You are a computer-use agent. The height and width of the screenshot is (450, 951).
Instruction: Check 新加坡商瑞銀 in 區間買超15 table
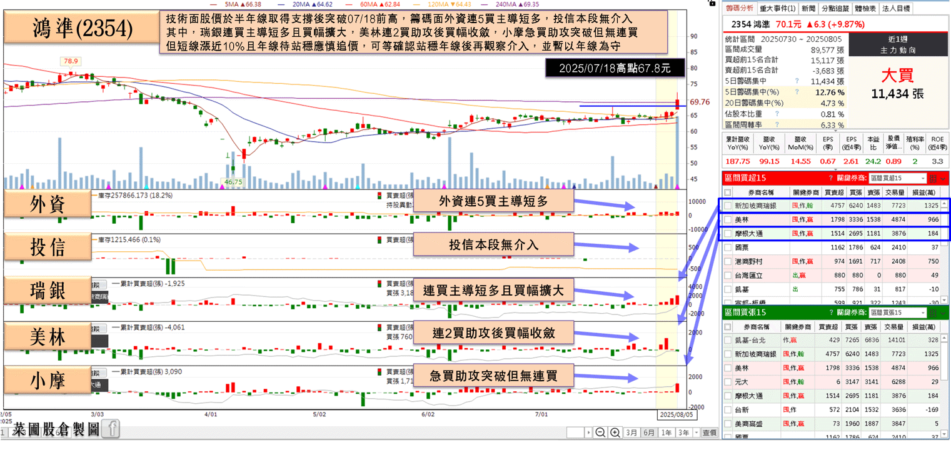(728, 205)
